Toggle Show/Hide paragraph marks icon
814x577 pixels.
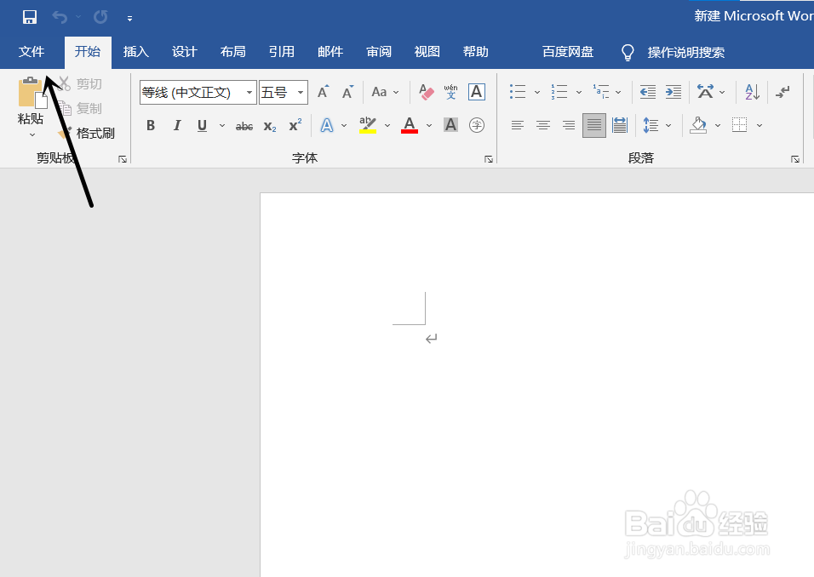(782, 92)
